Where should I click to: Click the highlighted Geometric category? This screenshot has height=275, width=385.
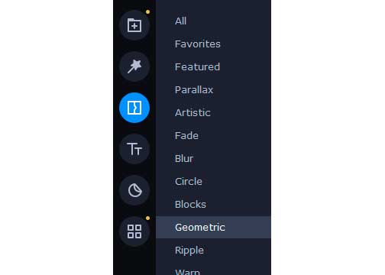tap(213, 227)
